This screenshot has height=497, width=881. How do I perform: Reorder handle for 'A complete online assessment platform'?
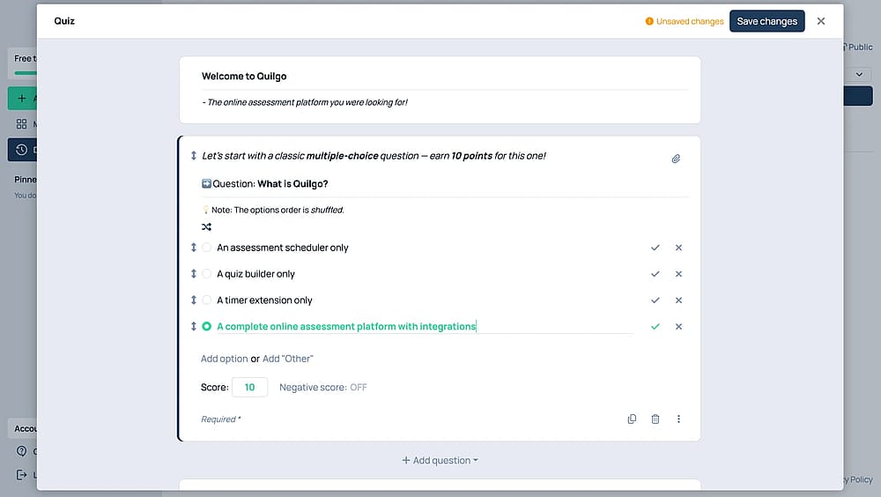tap(193, 327)
